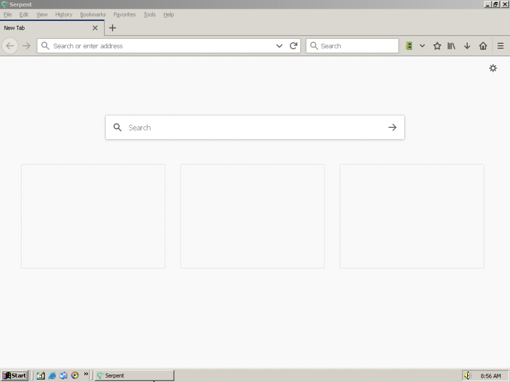
Task: Expand the address bar history dropdown
Action: click(279, 46)
